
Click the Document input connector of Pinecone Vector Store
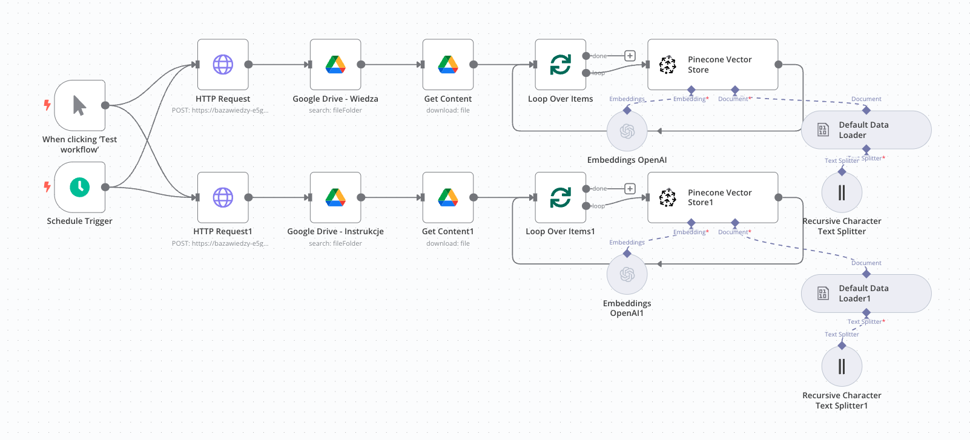[735, 90]
